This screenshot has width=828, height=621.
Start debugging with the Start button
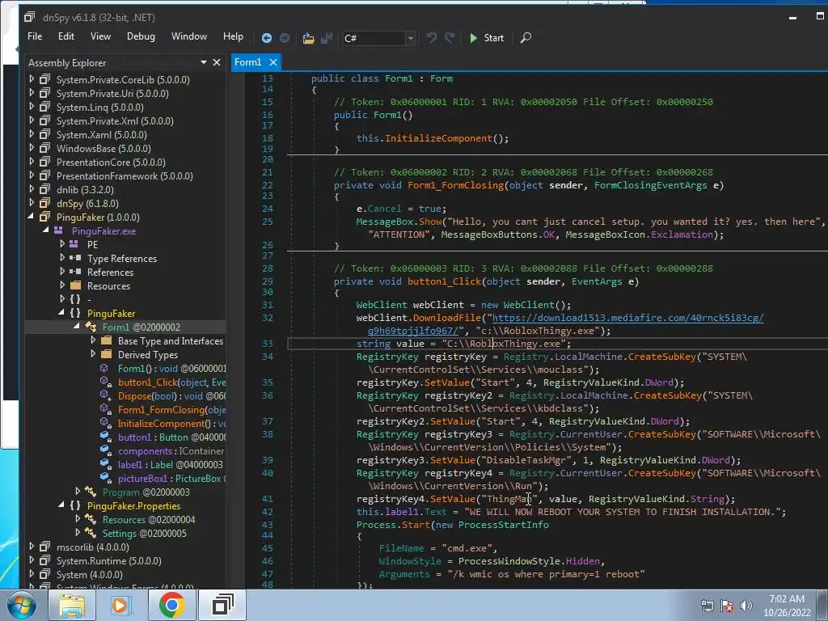pyautogui.click(x=486, y=38)
